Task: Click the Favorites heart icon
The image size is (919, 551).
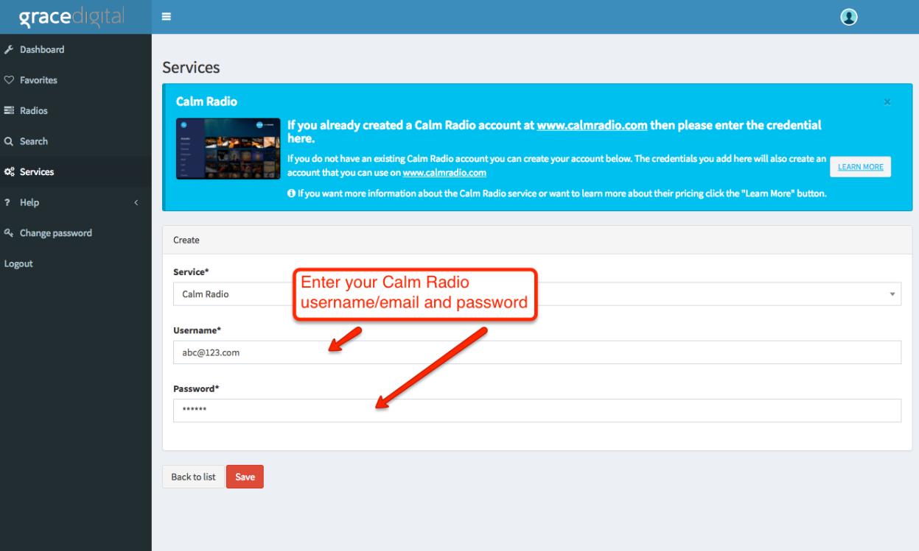Action: (8, 80)
